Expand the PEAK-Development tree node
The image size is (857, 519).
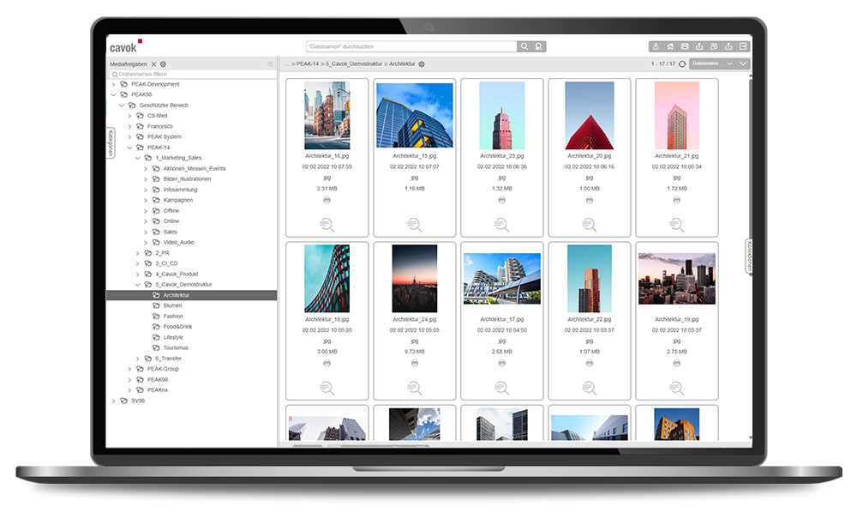pyautogui.click(x=113, y=84)
